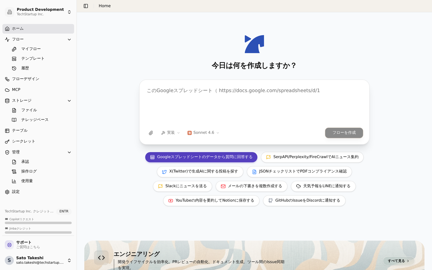Select the メールの下書きを複数作成する chip

coord(251,186)
